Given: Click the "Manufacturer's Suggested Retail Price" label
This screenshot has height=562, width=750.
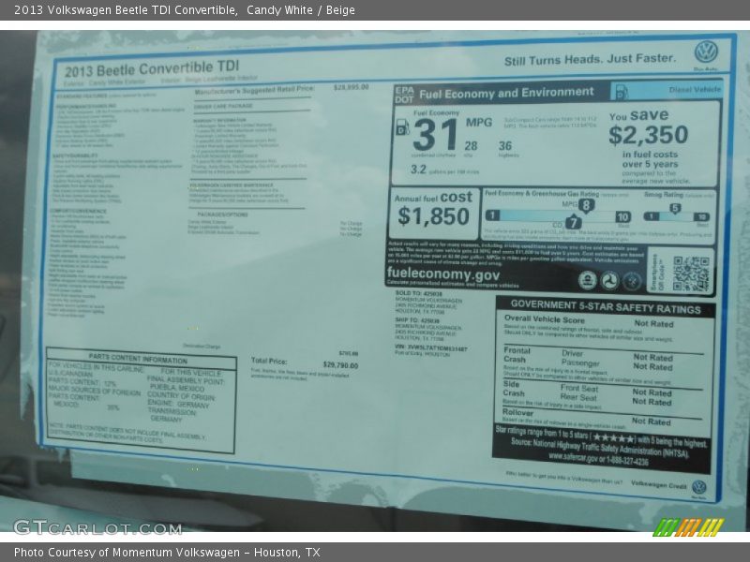Looking at the screenshot, I should (x=254, y=90).
